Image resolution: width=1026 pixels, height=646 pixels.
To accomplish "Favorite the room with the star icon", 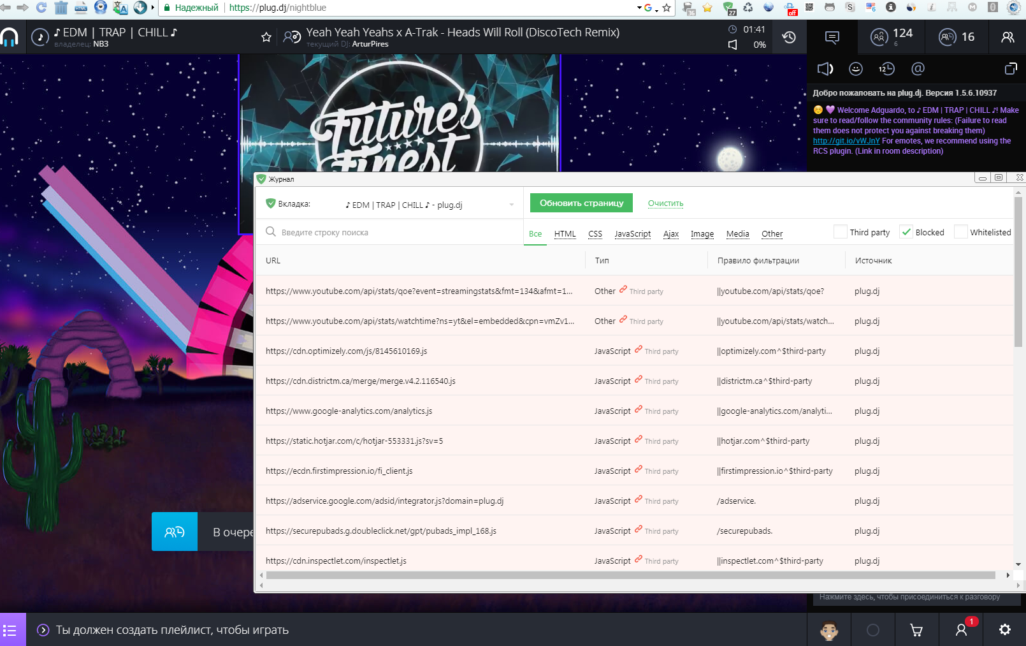I will [266, 37].
